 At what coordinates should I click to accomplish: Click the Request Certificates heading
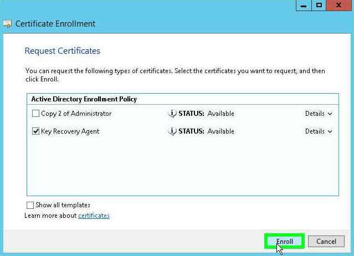coord(62,51)
